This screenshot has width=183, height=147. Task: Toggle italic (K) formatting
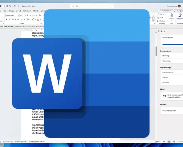pos(10,20)
